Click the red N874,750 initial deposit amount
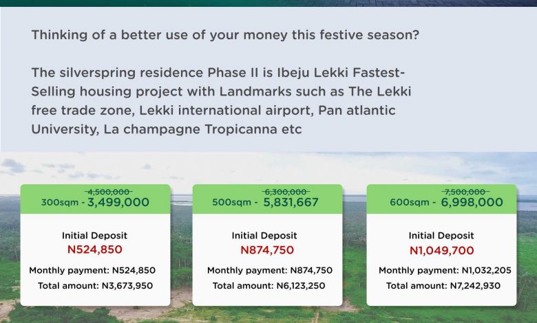This screenshot has height=323, width=537. click(267, 250)
